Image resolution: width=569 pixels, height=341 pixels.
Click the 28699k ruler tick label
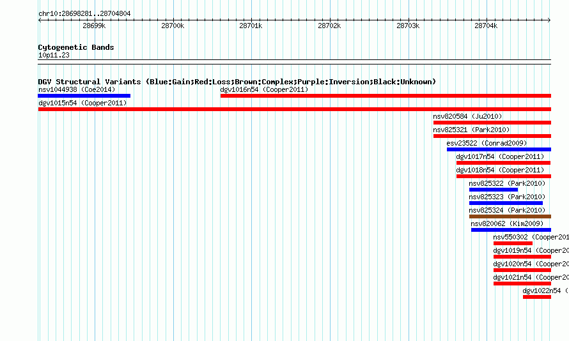[x=94, y=26]
